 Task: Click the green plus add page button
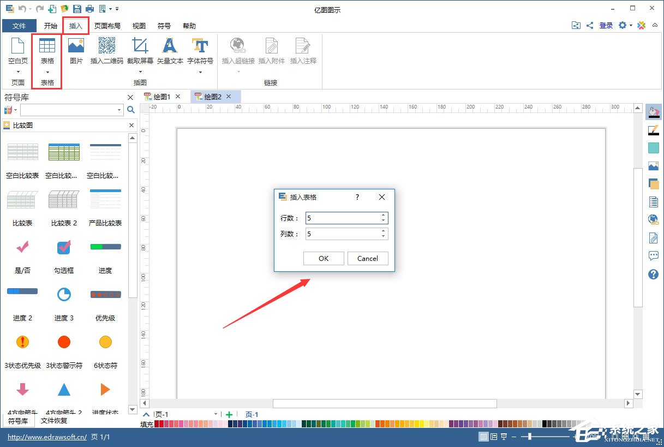(229, 415)
